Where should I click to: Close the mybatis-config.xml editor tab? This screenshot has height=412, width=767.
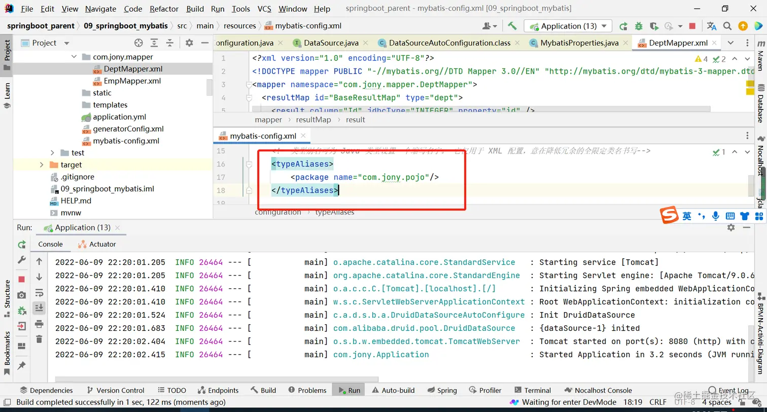[303, 135]
